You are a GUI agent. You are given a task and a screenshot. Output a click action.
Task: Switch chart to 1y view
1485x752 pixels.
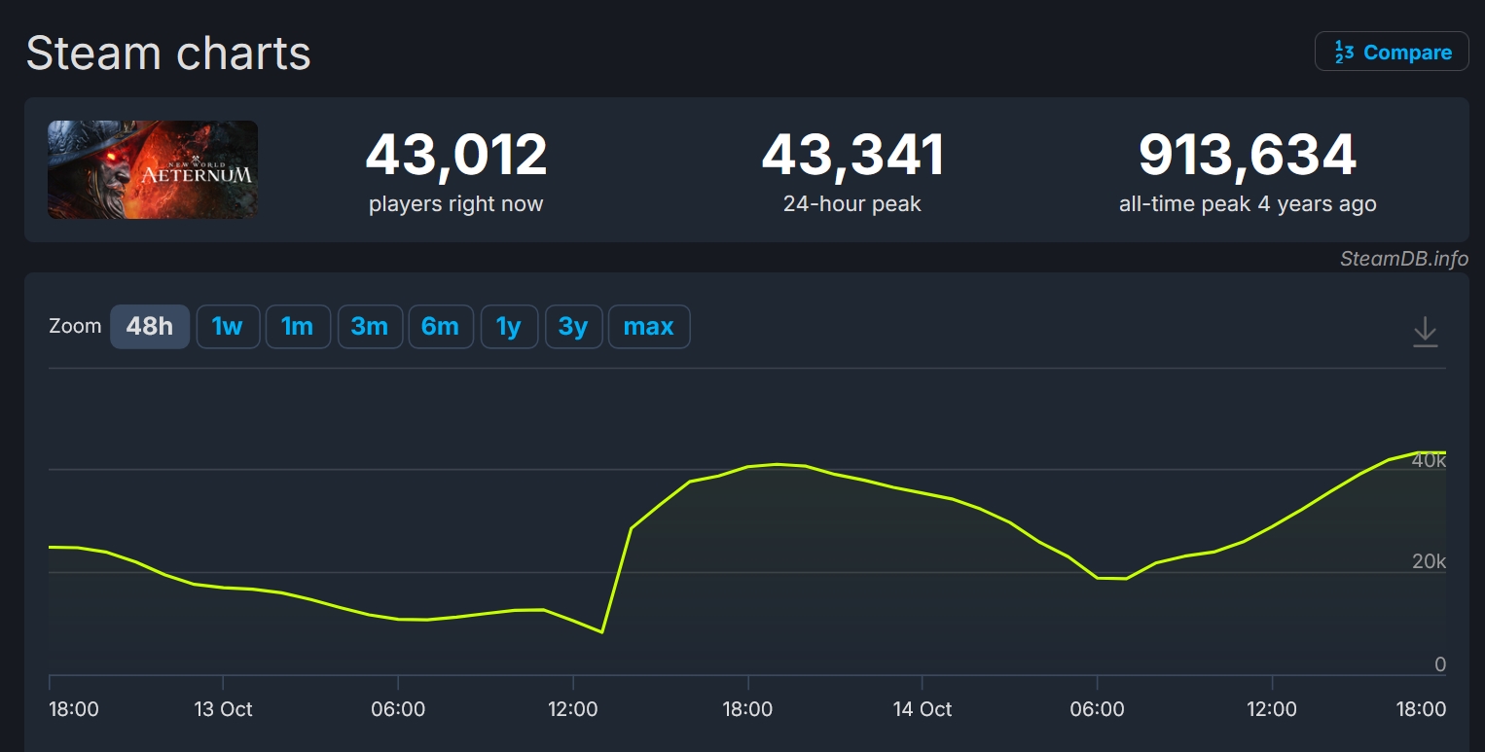pos(508,327)
